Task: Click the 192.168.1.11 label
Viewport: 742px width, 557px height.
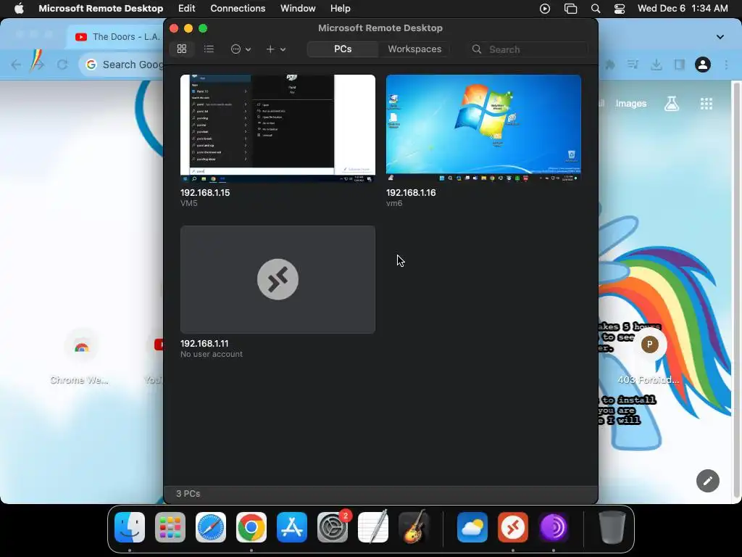Action: point(204,343)
